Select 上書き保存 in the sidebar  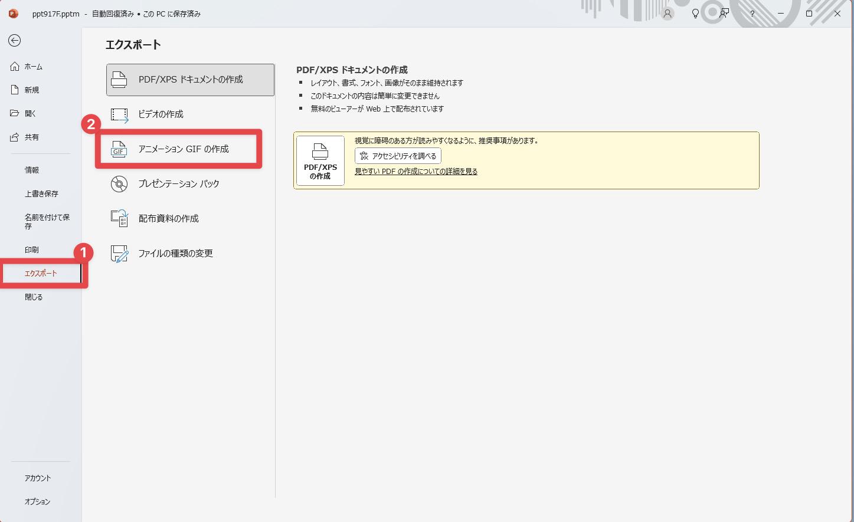[x=40, y=193]
